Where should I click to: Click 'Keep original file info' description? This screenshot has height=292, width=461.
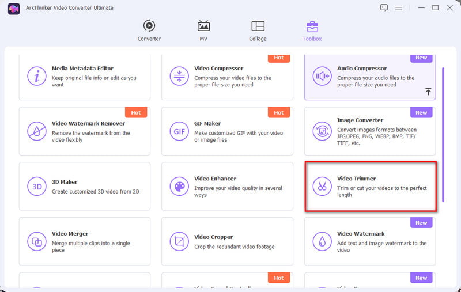tap(94, 81)
